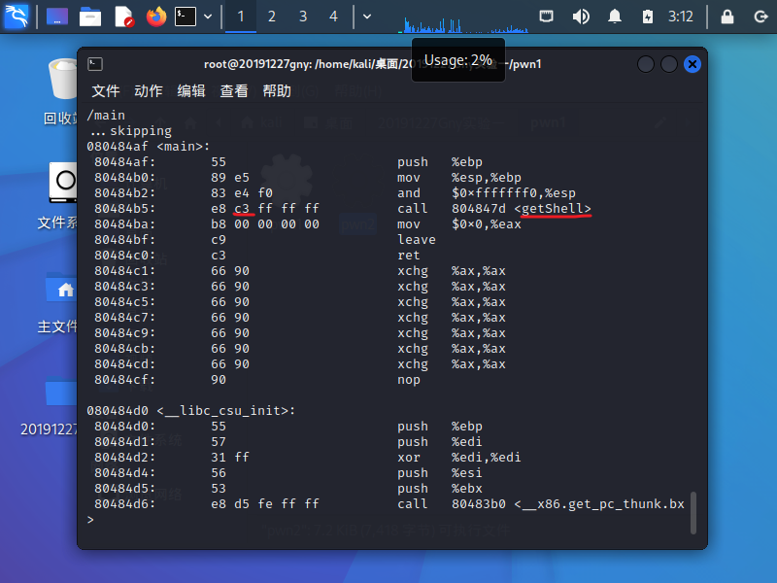The height and width of the screenshot is (583, 777).
Task: Click the terminal vertical scrollbar
Action: coord(693,512)
